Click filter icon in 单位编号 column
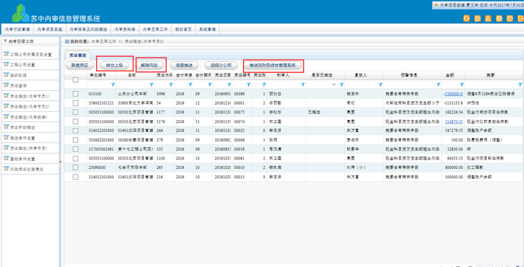The height and width of the screenshot is (267, 524). pos(113,85)
